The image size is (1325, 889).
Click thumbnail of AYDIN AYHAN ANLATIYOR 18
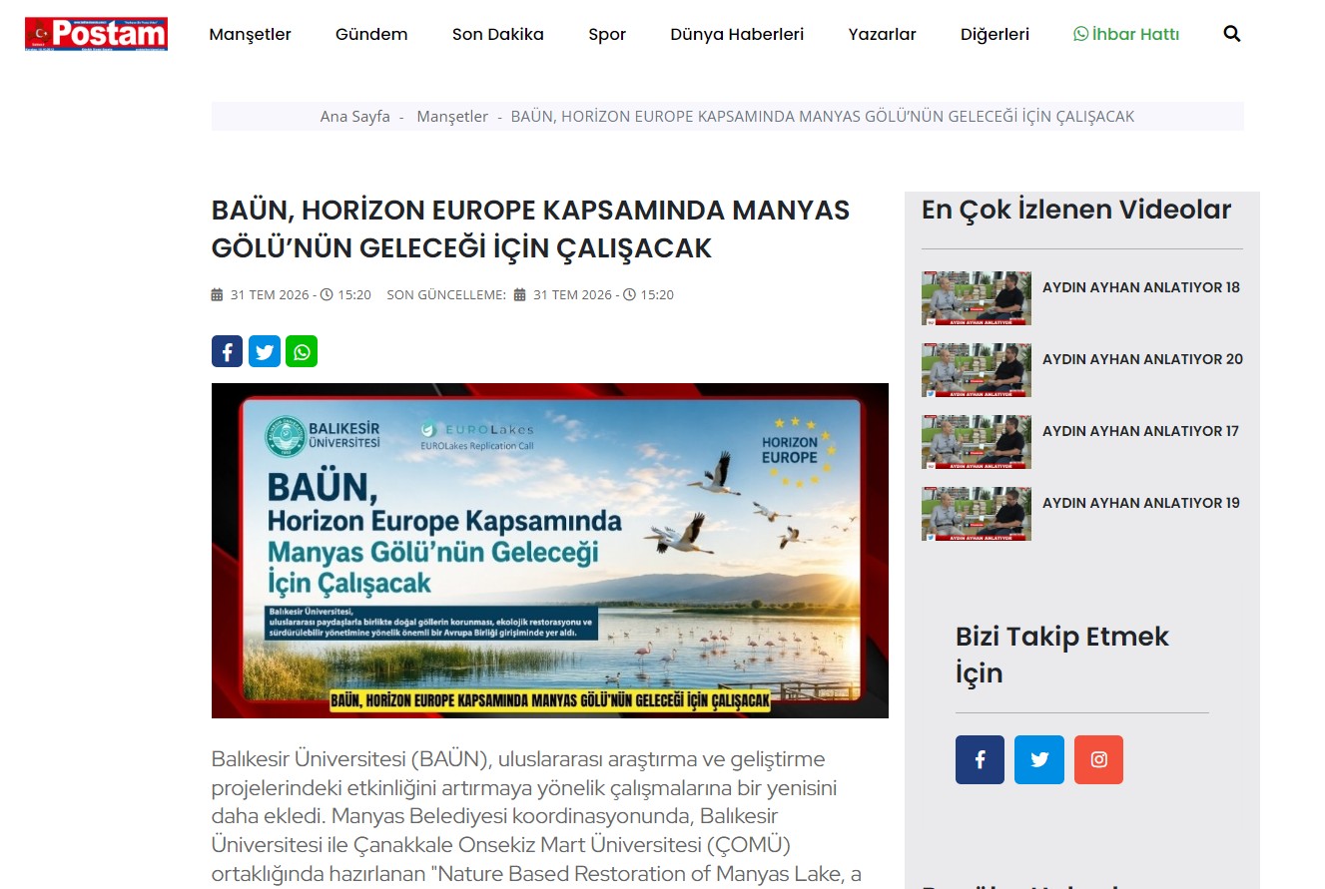coord(977,298)
